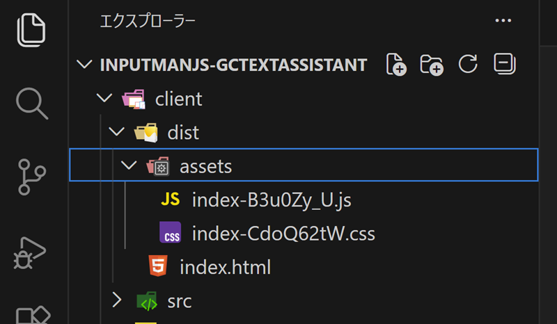The height and width of the screenshot is (324, 557).
Task: Click the INPUTMANJS-GCTEXTASSISTANT workspace title
Action: (x=233, y=65)
